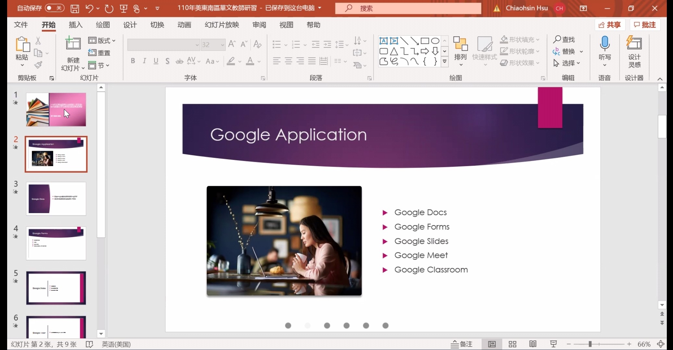The height and width of the screenshot is (350, 673).
Task: Open Design Ideas (设计灵感)
Action: [634, 52]
